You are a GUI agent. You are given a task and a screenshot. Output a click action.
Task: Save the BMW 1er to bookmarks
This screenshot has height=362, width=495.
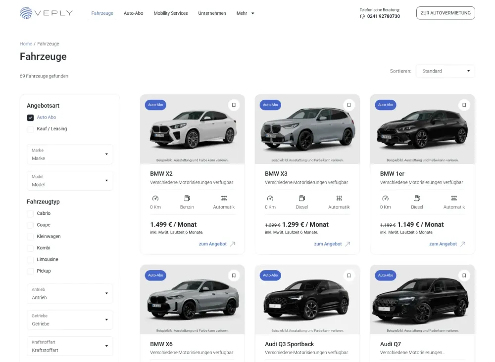click(x=464, y=105)
